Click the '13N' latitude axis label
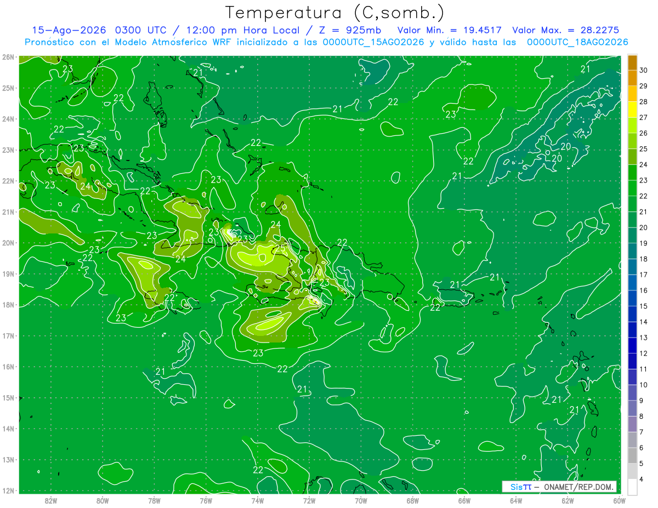This screenshot has height=508, width=658. click(x=8, y=460)
